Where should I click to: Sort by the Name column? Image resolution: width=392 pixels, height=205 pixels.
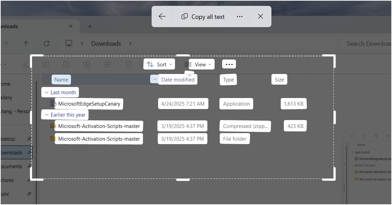tap(61, 80)
